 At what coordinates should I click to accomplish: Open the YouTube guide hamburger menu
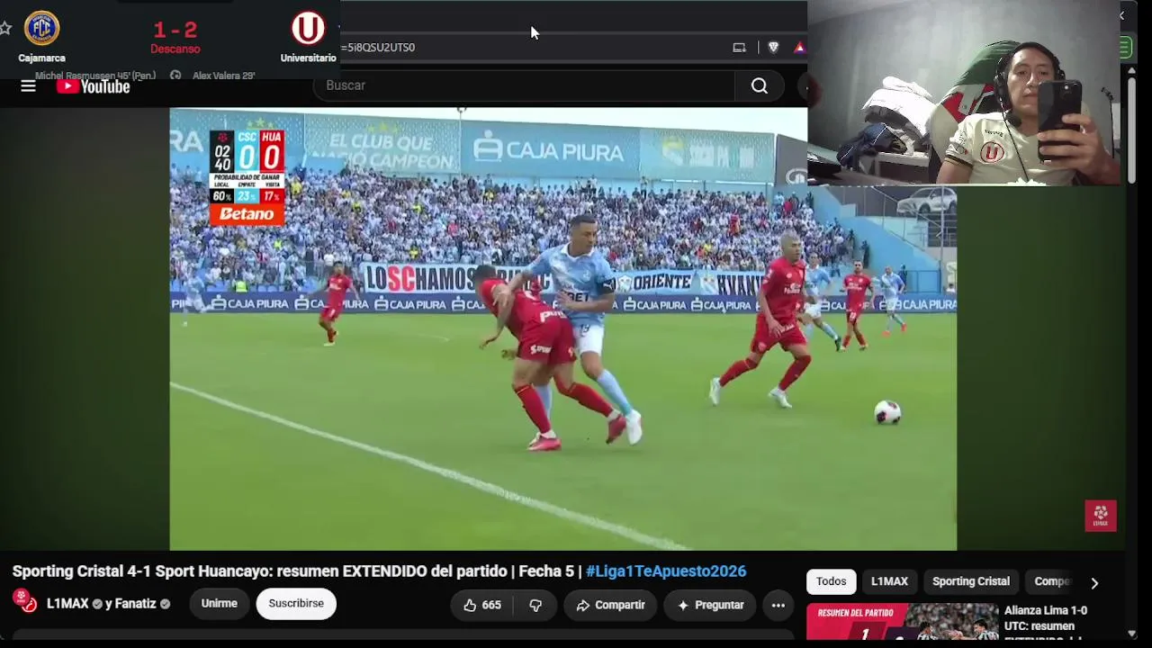(28, 86)
